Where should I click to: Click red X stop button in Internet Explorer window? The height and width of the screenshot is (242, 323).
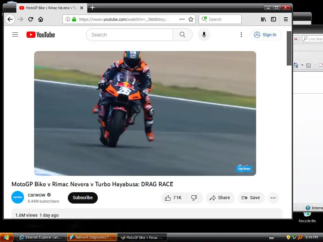point(296,39)
